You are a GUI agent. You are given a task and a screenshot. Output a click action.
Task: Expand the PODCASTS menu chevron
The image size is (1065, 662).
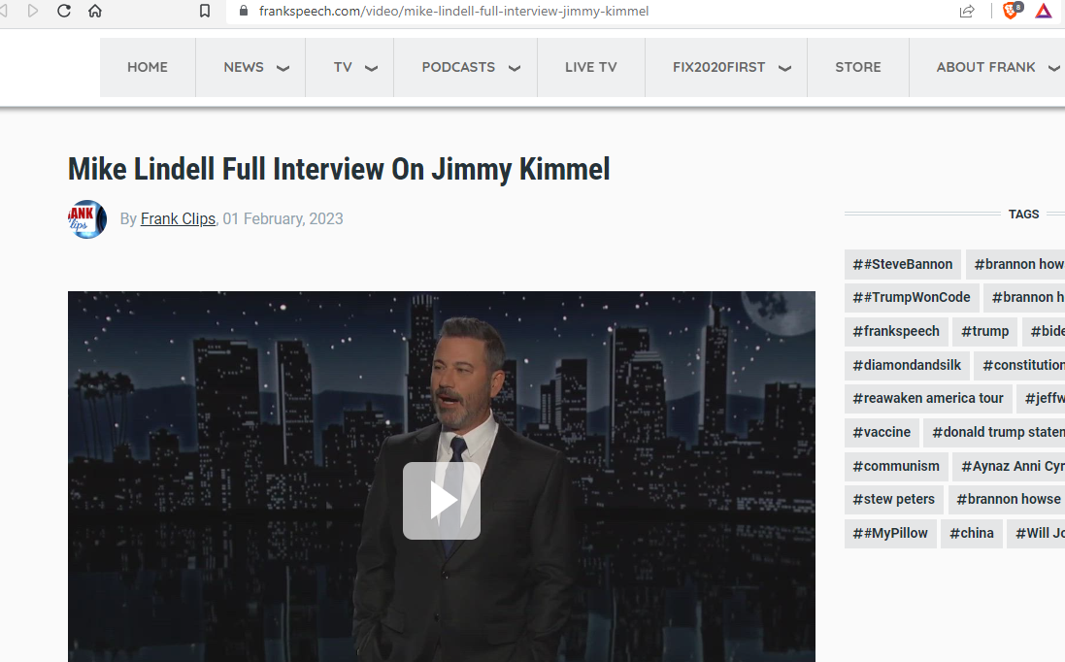click(515, 68)
